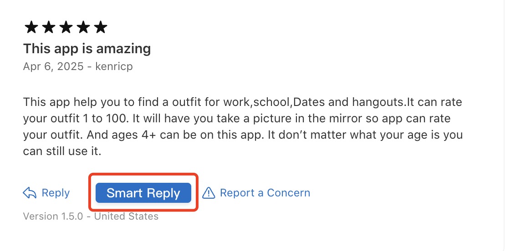The height and width of the screenshot is (251, 510).
Task: Select the third star in the rating
Action: pos(66,28)
